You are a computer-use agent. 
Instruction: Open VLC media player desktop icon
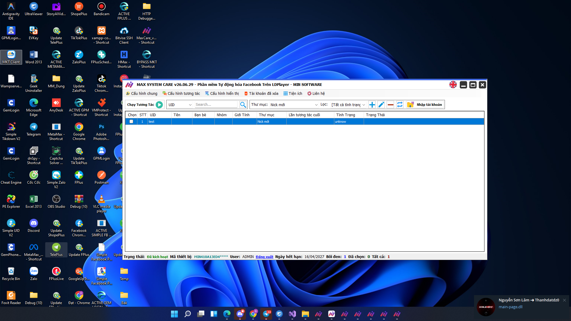click(101, 204)
